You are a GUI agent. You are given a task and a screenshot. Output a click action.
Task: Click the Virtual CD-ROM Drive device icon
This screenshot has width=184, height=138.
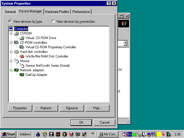(22, 38)
